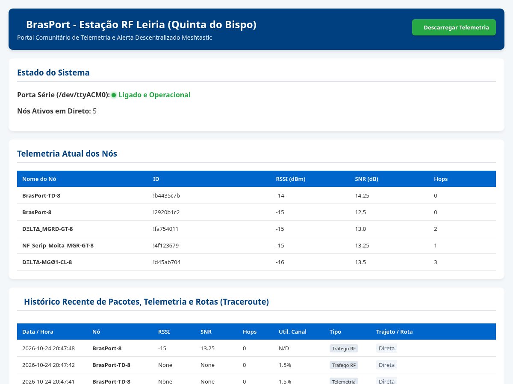Image resolution: width=513 pixels, height=384 pixels.
Task: Click the timestamp 2026-10-24 20:47:48
Action: 48,348
